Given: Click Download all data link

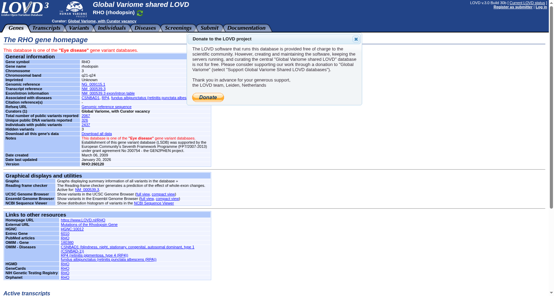Looking at the screenshot, I should pyautogui.click(x=97, y=134).
